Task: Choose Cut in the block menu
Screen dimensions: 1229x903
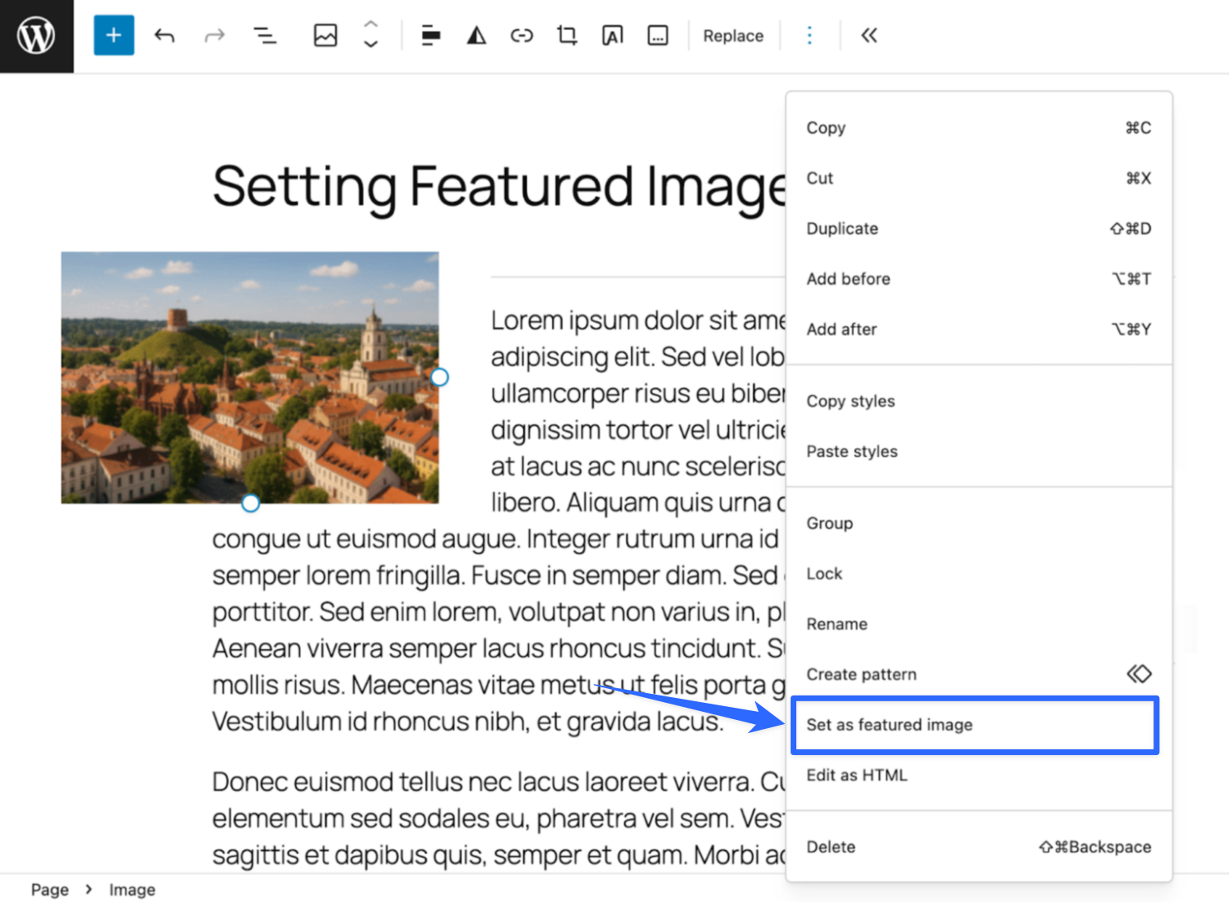Action: 978,178
